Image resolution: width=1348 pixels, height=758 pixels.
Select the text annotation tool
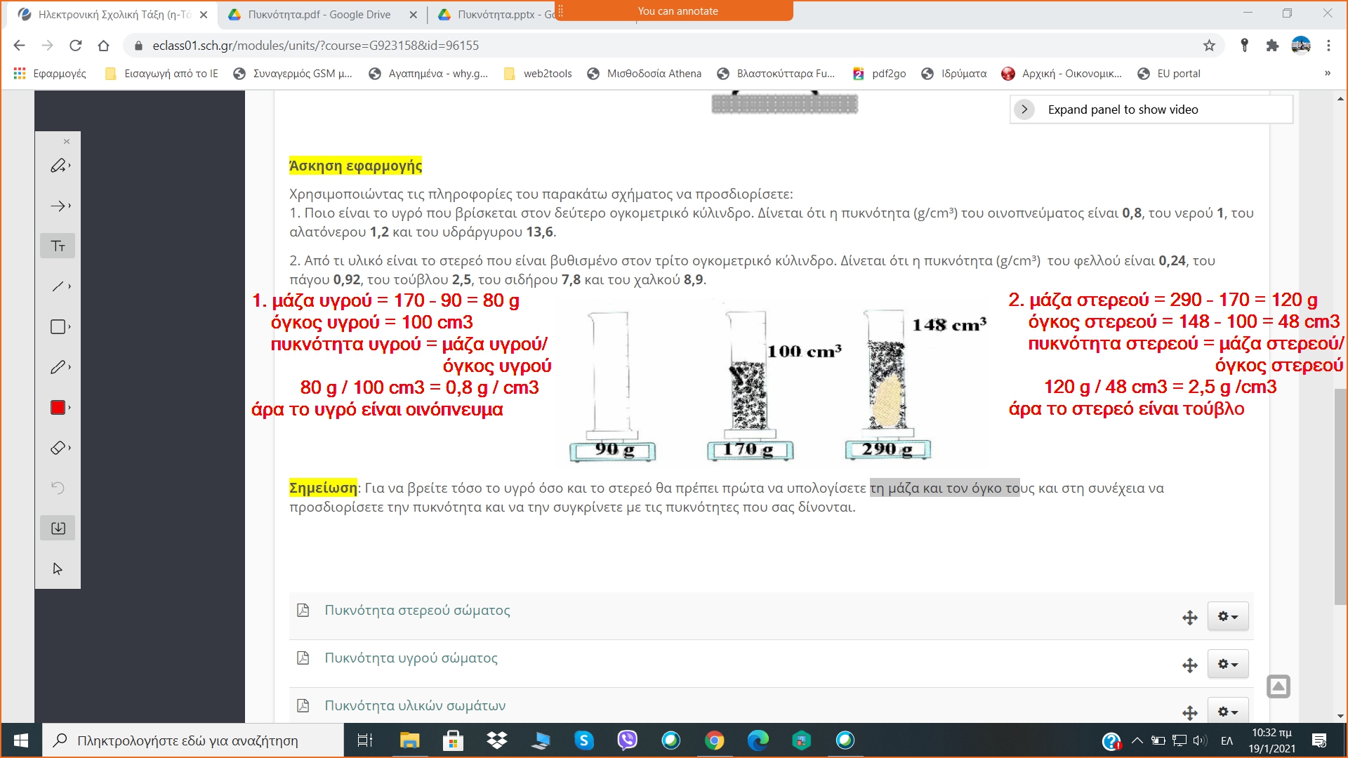[x=58, y=246]
